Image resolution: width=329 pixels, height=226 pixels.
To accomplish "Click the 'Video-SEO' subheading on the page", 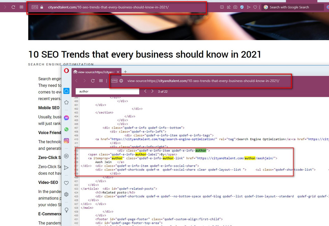I will (x=48, y=182).
